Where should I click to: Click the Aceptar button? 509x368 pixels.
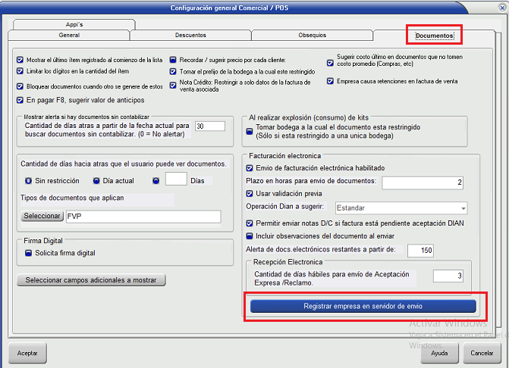27,353
